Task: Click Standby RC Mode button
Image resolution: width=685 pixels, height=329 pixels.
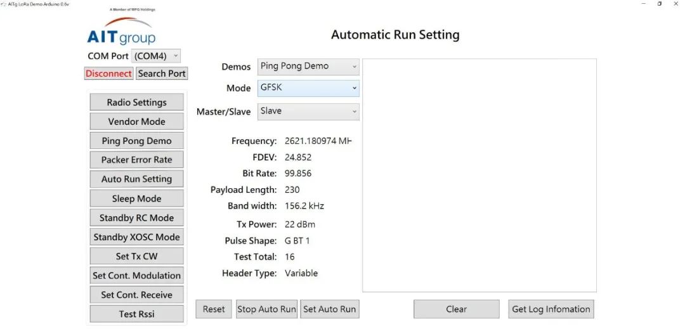Action: point(137,217)
